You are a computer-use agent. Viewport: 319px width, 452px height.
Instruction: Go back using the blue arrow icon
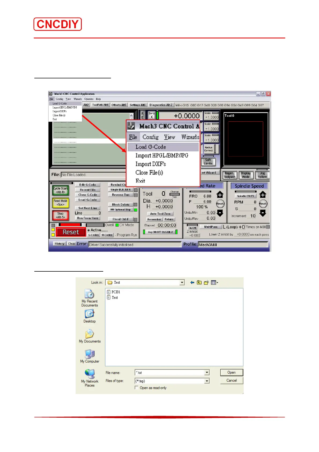point(192,283)
